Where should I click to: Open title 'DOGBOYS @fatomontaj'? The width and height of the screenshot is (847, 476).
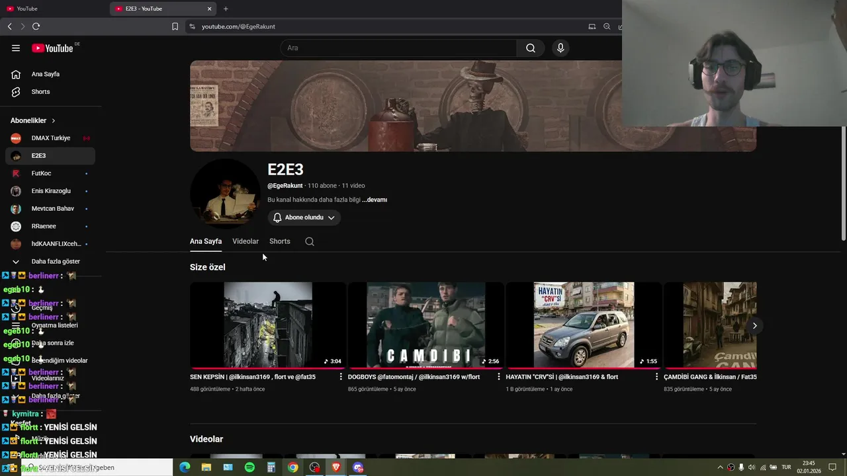click(414, 377)
